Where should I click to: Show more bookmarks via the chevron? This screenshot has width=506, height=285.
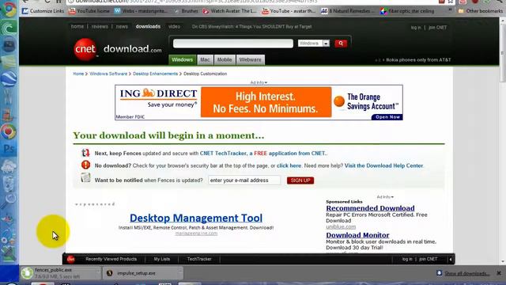pyautogui.click(x=450, y=10)
